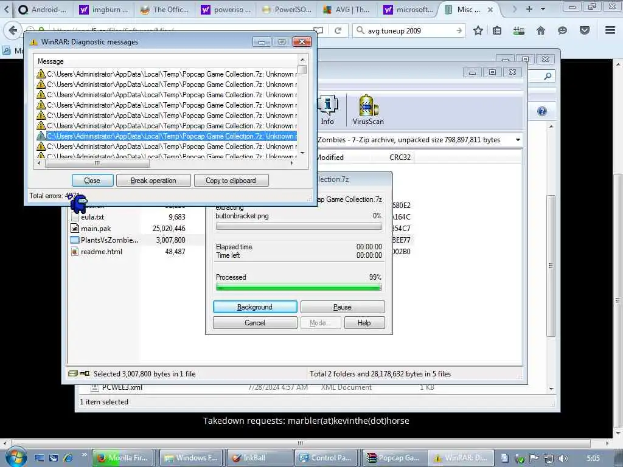Open the Firefox hamburger menu

pos(610,30)
